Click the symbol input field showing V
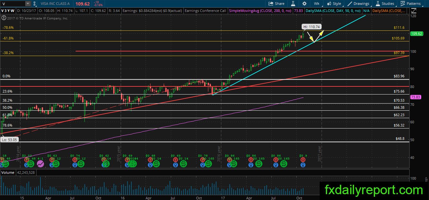This screenshot has height=200, width=429. [x=13, y=4]
